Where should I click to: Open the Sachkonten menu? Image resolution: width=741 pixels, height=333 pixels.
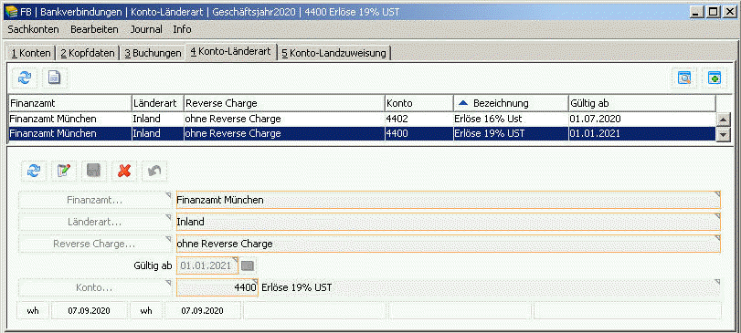pos(34,29)
